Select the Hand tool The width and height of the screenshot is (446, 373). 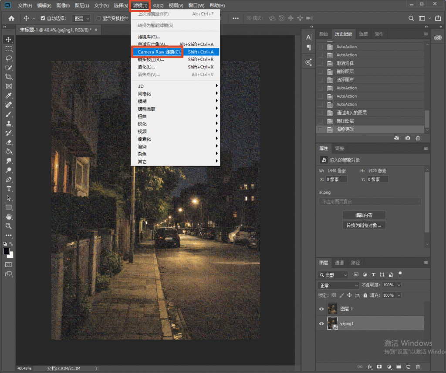tap(9, 216)
